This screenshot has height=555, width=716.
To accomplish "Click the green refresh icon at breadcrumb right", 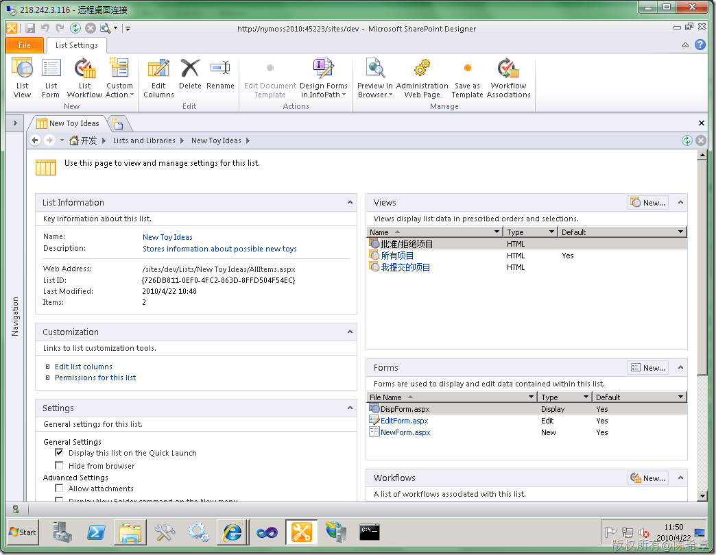I will click(687, 140).
